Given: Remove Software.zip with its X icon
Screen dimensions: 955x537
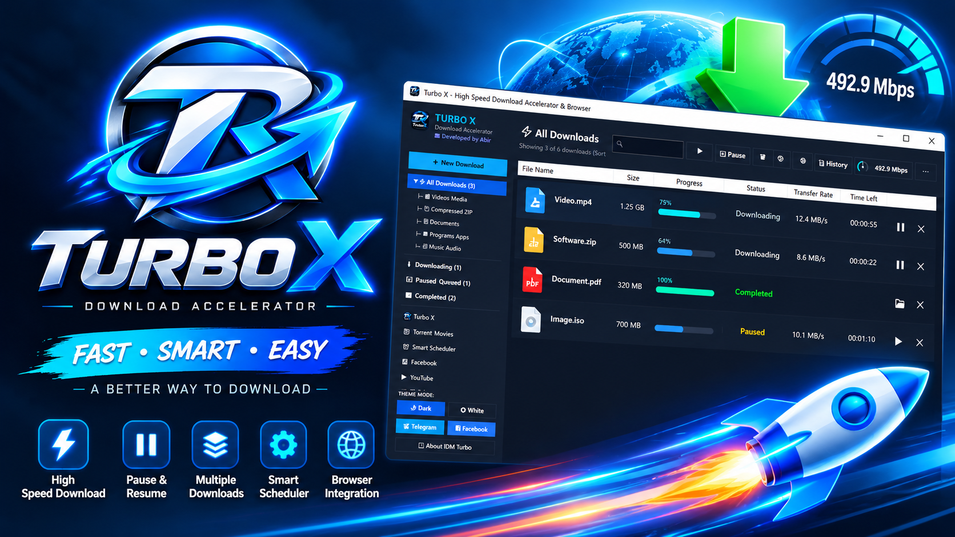Looking at the screenshot, I should coord(921,267).
